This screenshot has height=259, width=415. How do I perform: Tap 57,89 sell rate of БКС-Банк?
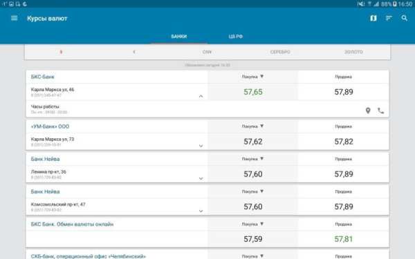(344, 92)
